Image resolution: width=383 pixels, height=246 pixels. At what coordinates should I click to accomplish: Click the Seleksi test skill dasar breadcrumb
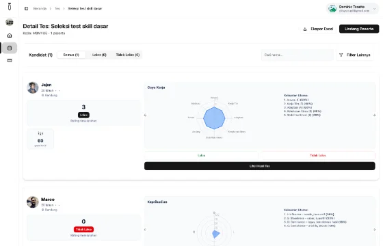85,8
